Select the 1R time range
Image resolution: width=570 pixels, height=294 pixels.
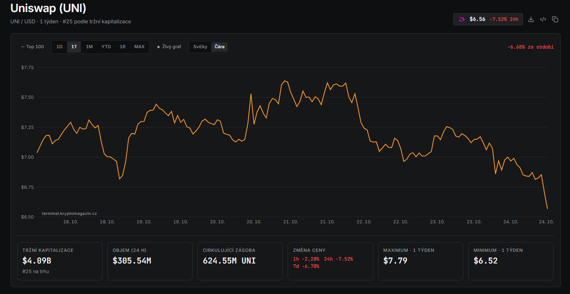[x=123, y=47]
